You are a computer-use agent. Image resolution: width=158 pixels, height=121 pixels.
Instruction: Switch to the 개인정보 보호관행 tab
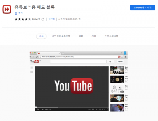point(61,36)
